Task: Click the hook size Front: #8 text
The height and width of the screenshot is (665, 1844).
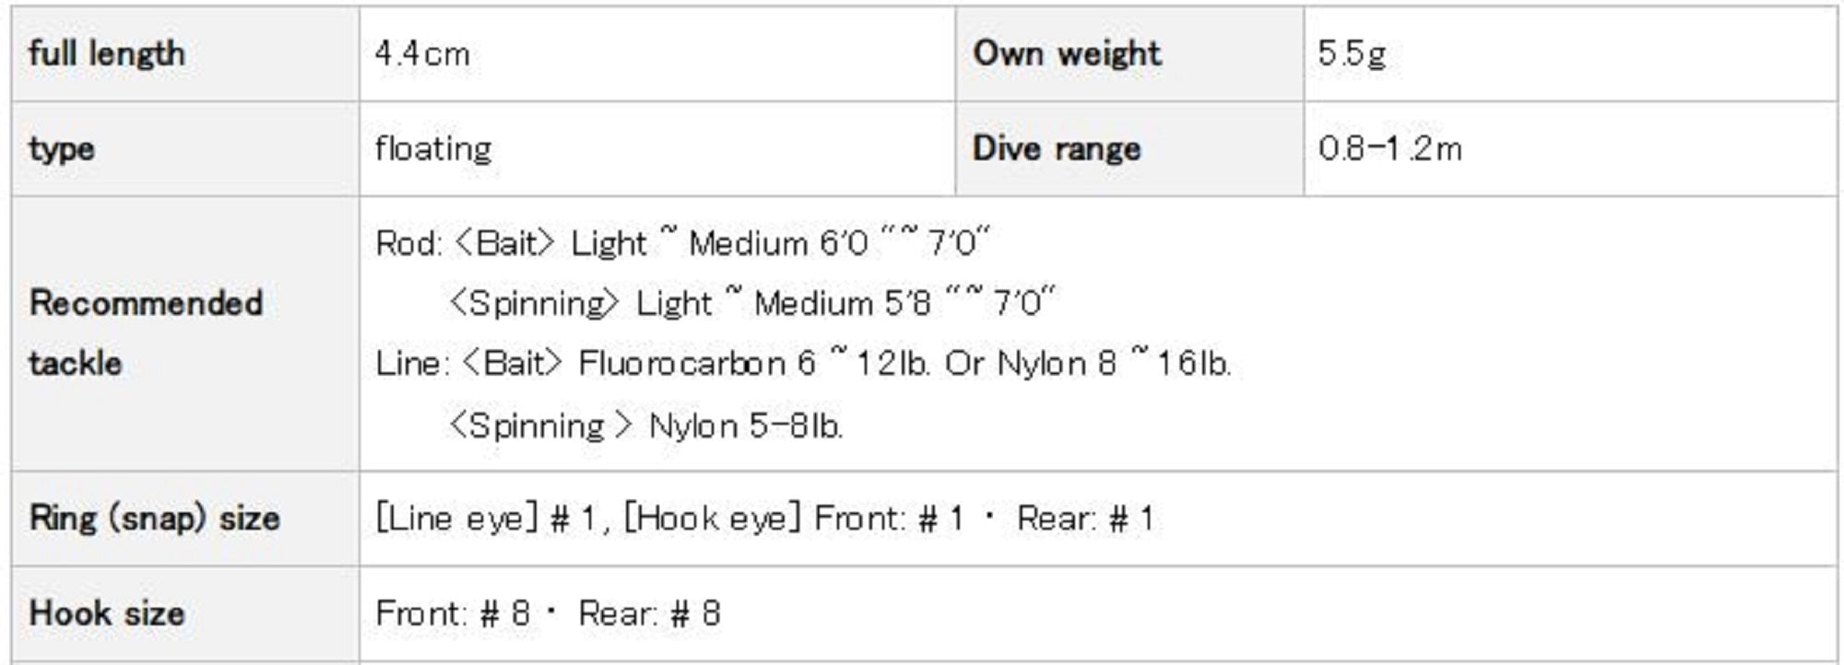Action: click(453, 613)
